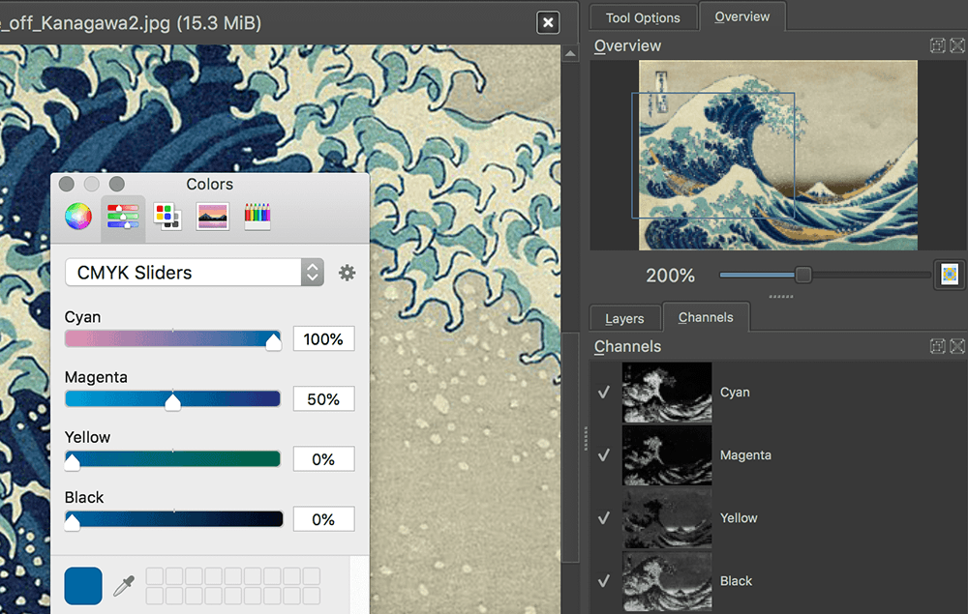
Task: Click the Overview image preview thumbnail
Action: tap(778, 155)
